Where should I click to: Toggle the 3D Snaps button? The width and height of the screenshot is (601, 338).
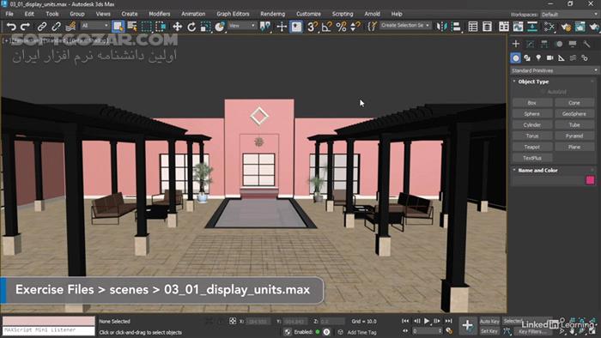click(x=313, y=27)
